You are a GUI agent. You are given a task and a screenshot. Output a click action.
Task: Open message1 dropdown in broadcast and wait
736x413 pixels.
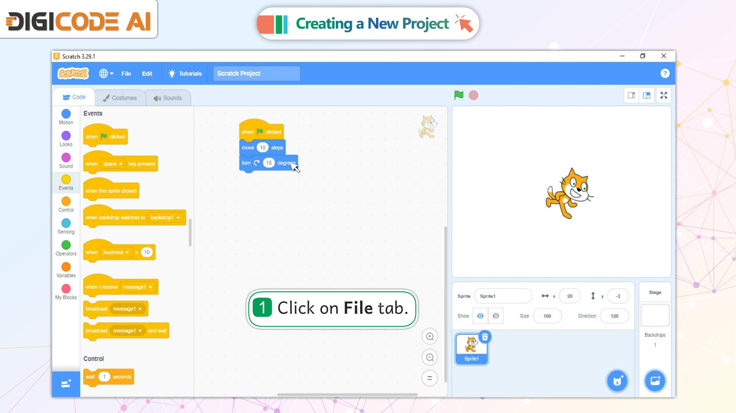coord(127,331)
